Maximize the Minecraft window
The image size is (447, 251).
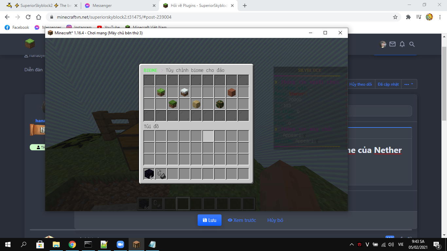pos(325,33)
